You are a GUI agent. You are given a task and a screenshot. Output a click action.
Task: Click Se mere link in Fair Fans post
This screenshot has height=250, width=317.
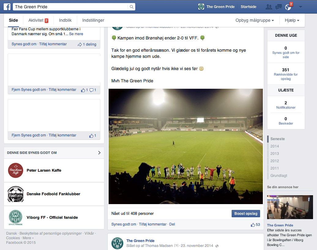[x=76, y=34]
